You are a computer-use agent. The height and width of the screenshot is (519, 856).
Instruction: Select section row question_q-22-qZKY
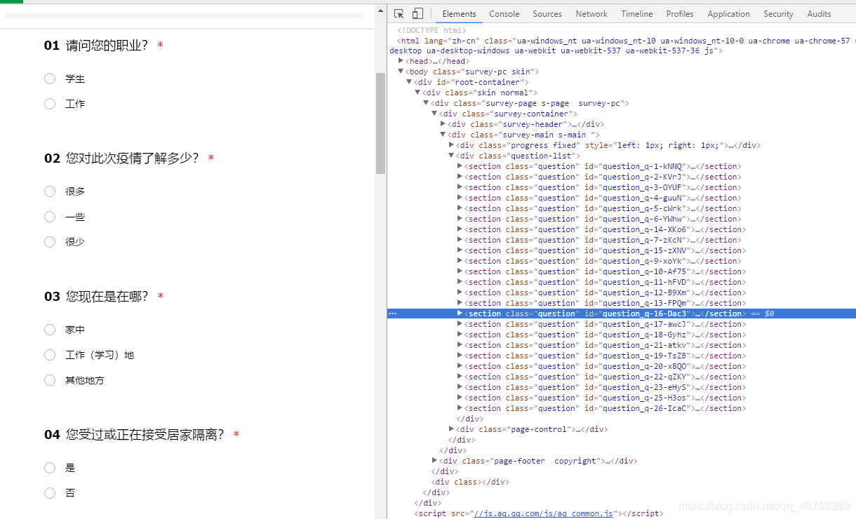coord(605,377)
